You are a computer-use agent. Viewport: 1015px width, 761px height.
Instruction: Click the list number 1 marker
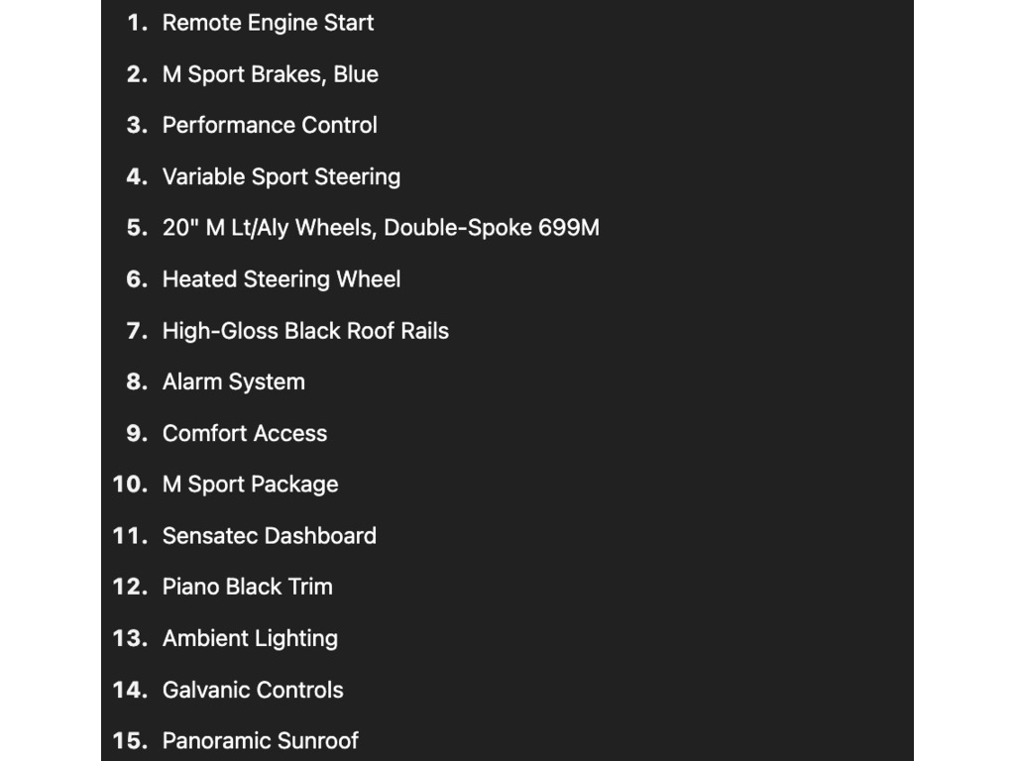pos(137,24)
